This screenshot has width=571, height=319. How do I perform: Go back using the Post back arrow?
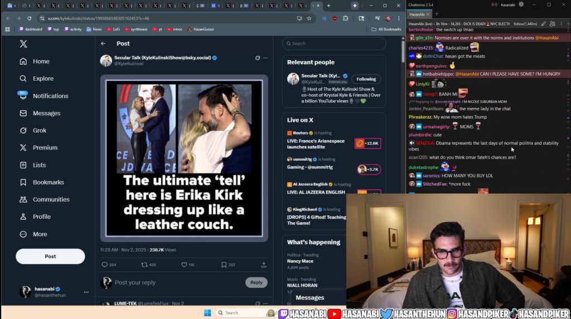click(x=103, y=43)
